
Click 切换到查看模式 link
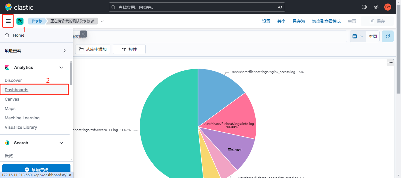(326, 21)
